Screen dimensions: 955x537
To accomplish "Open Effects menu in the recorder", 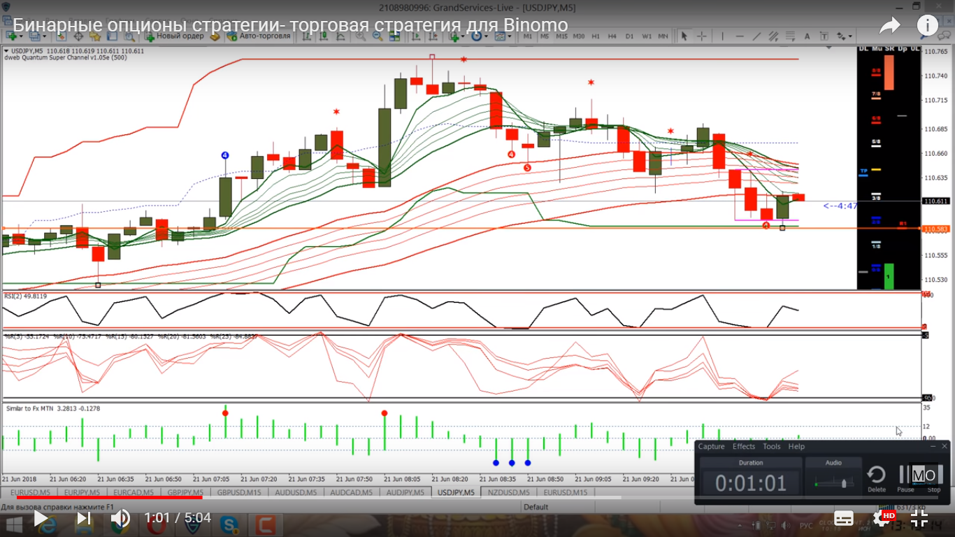I will tap(744, 446).
